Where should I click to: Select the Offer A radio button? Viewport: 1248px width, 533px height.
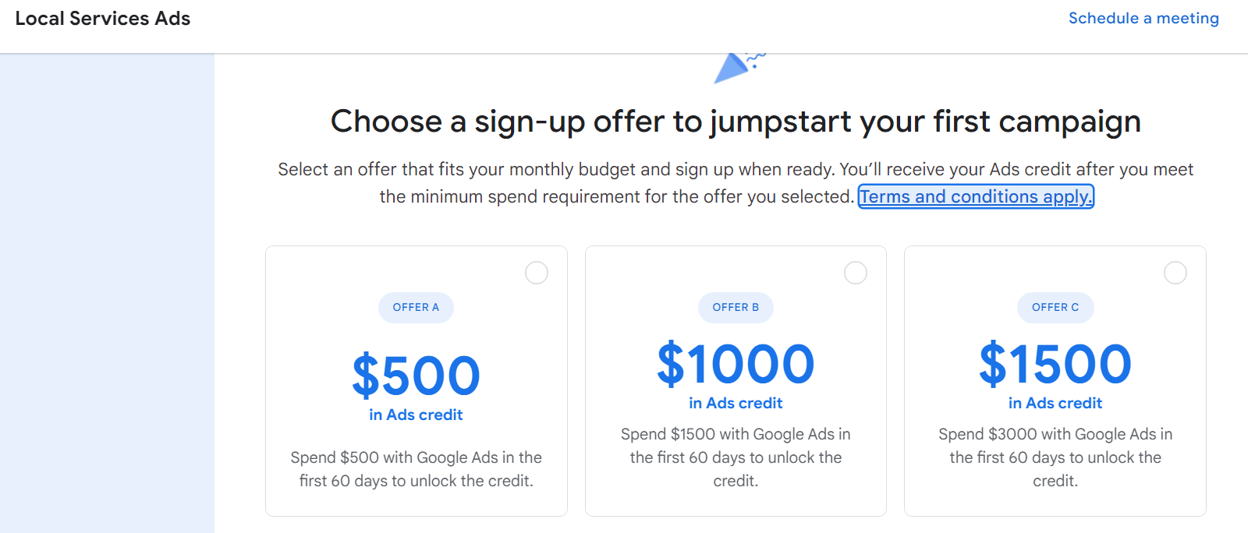coord(537,273)
